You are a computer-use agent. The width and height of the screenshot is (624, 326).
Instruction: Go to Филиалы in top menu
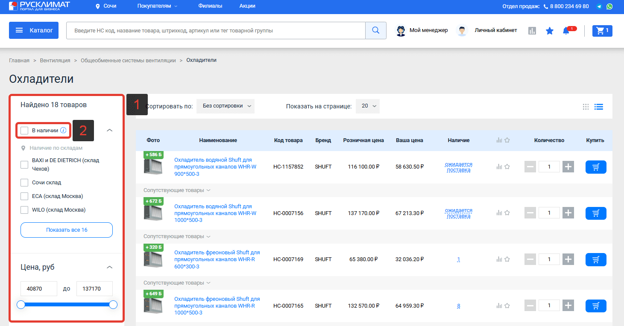point(210,6)
